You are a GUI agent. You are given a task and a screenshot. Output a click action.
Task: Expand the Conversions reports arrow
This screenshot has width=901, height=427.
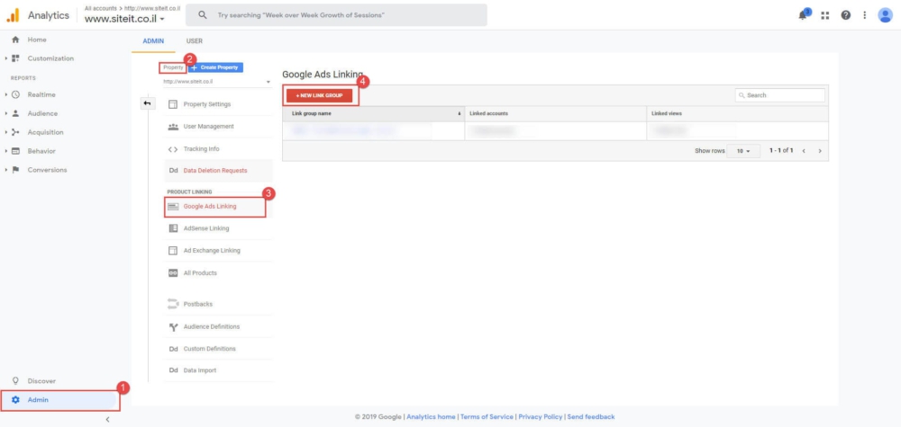[x=6, y=170]
